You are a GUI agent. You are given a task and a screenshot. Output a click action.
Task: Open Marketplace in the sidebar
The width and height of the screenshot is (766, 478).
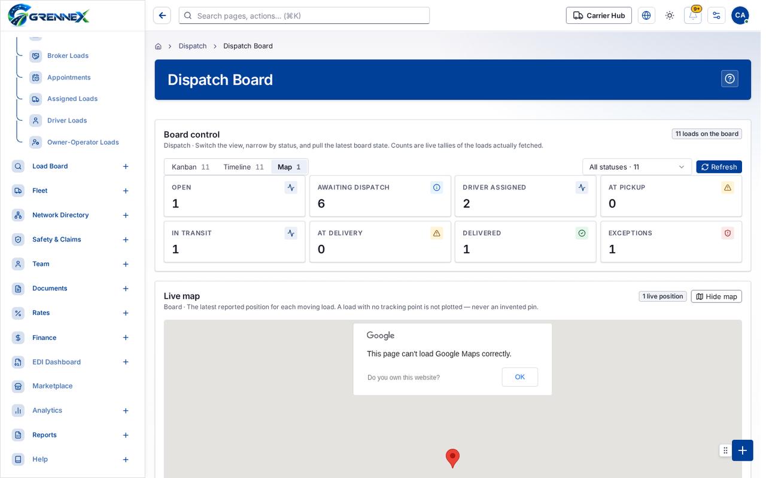click(x=52, y=386)
